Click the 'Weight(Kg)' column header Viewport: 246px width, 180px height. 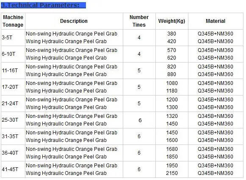(171, 21)
